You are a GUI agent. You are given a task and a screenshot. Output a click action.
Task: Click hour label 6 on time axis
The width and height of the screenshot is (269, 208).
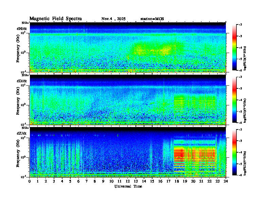pyautogui.click(x=78, y=181)
